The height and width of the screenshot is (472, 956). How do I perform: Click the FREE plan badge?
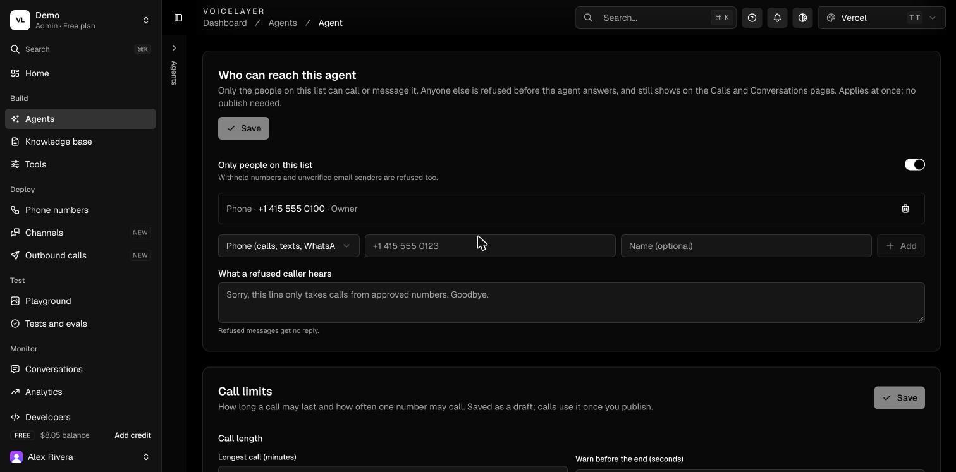click(x=23, y=435)
